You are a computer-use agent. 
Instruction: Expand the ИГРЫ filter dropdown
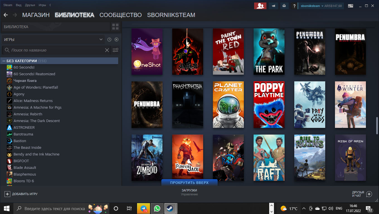click(101, 40)
